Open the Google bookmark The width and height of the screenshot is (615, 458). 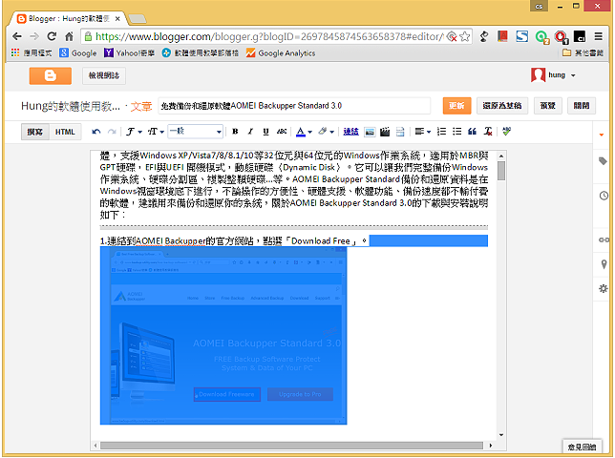click(78, 52)
